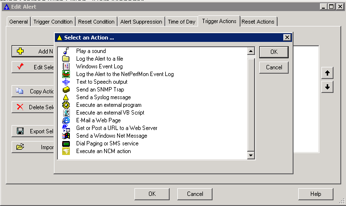Image resolution: width=346 pixels, height=206 pixels.
Task: Click the floppy disk Export icon
Action: (x=20, y=131)
